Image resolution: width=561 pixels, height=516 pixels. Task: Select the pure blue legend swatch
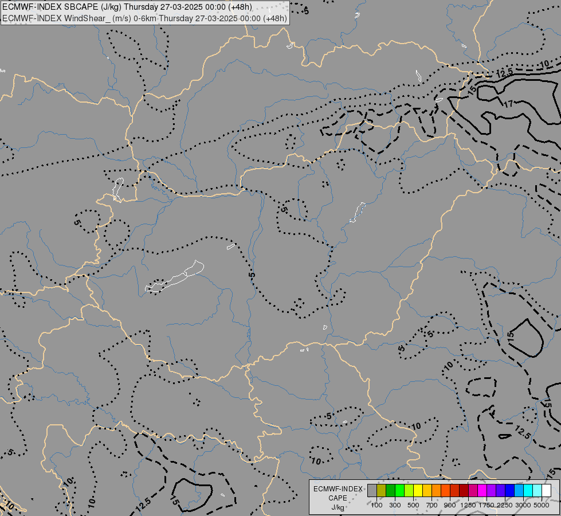pyautogui.click(x=509, y=490)
